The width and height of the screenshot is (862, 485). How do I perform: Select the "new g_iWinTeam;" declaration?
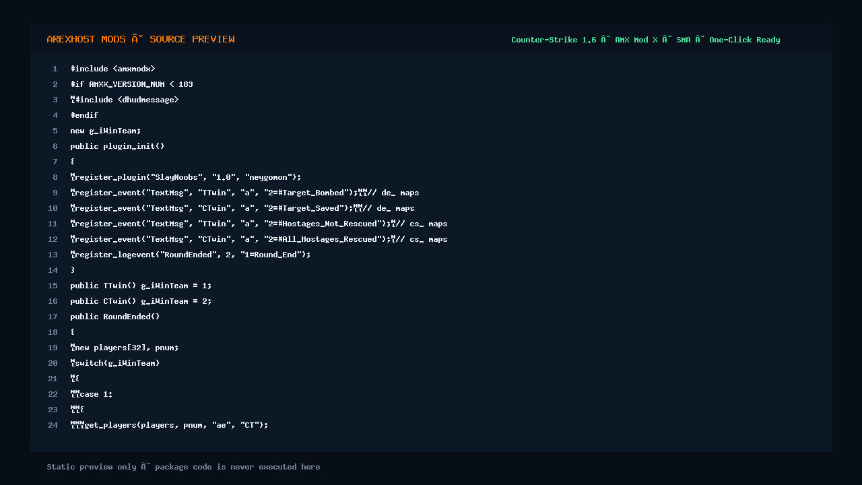pos(106,131)
